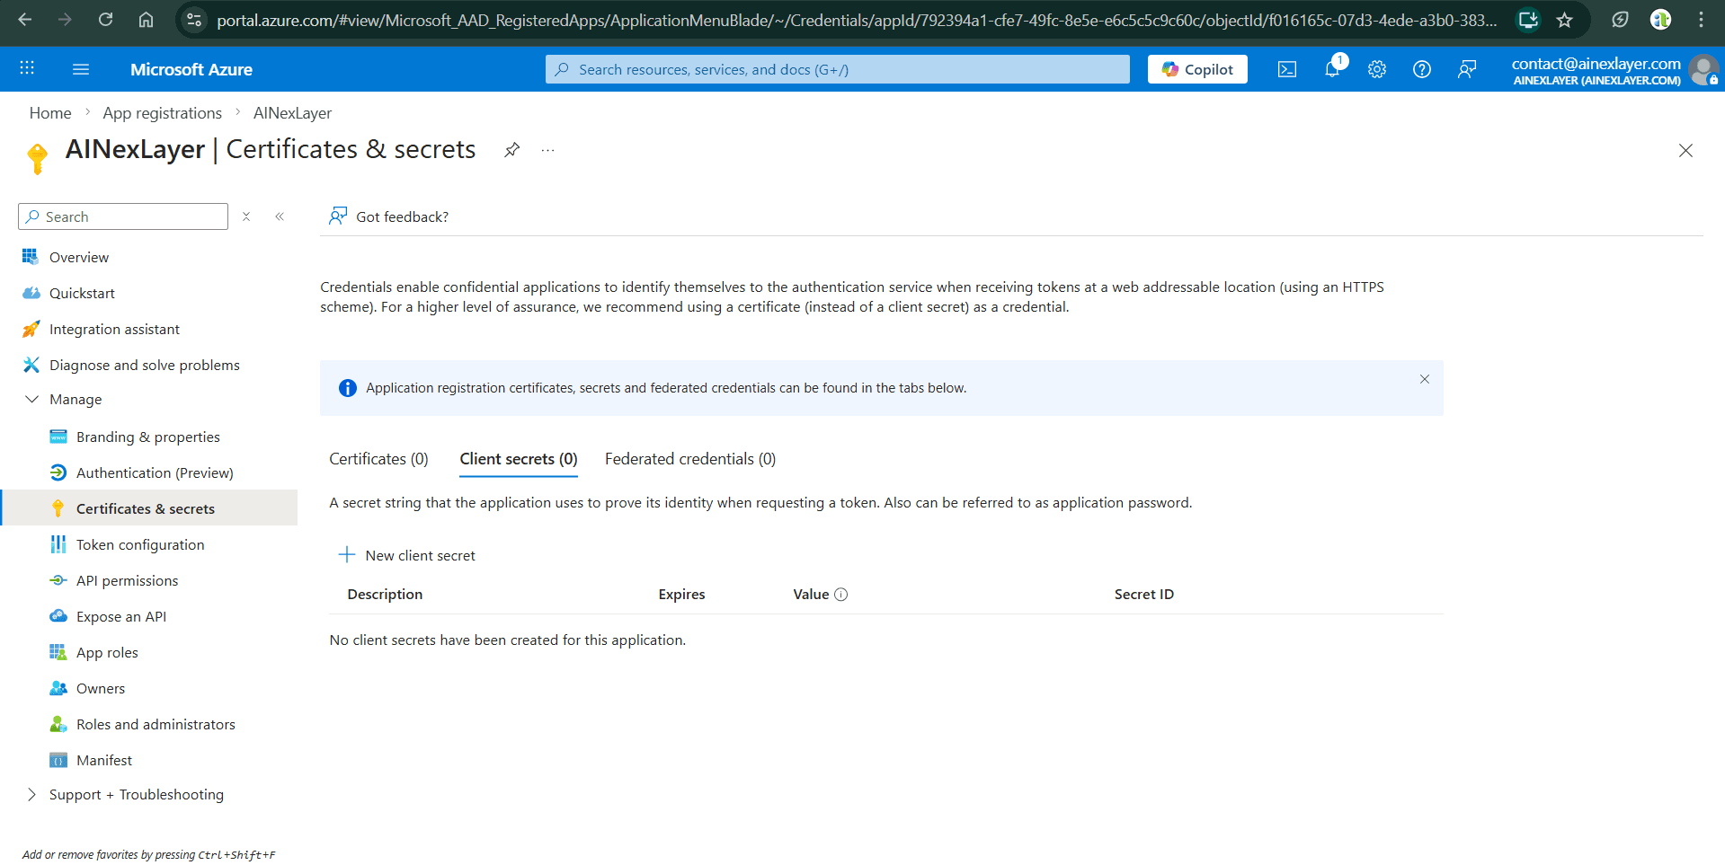Open the Azure portal hamburger menu
This screenshot has width=1725, height=865.
(81, 69)
